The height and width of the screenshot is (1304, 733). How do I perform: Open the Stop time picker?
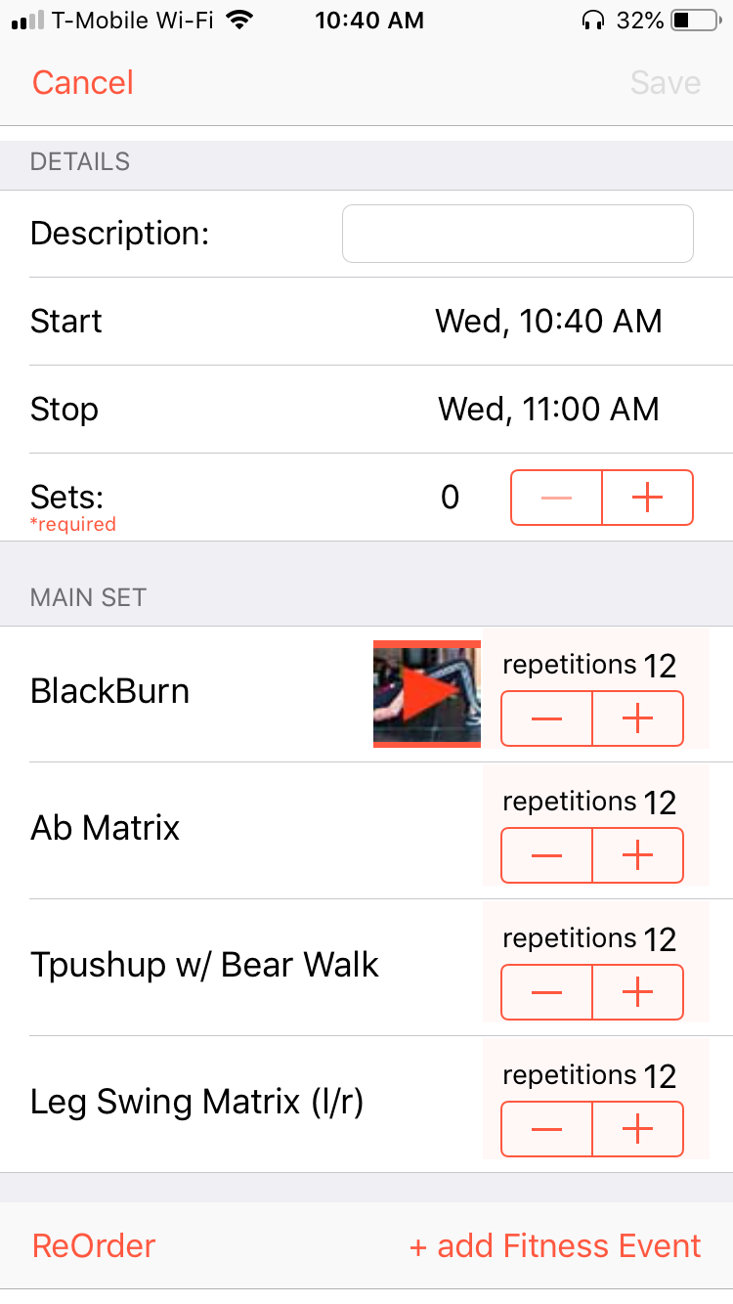pyautogui.click(x=548, y=409)
